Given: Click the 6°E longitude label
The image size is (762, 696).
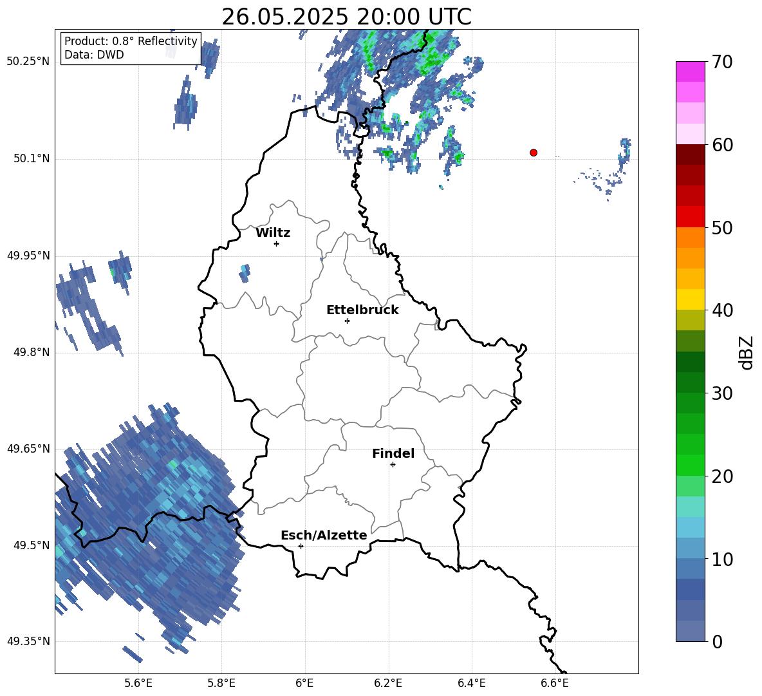Looking at the screenshot, I should 304,683.
